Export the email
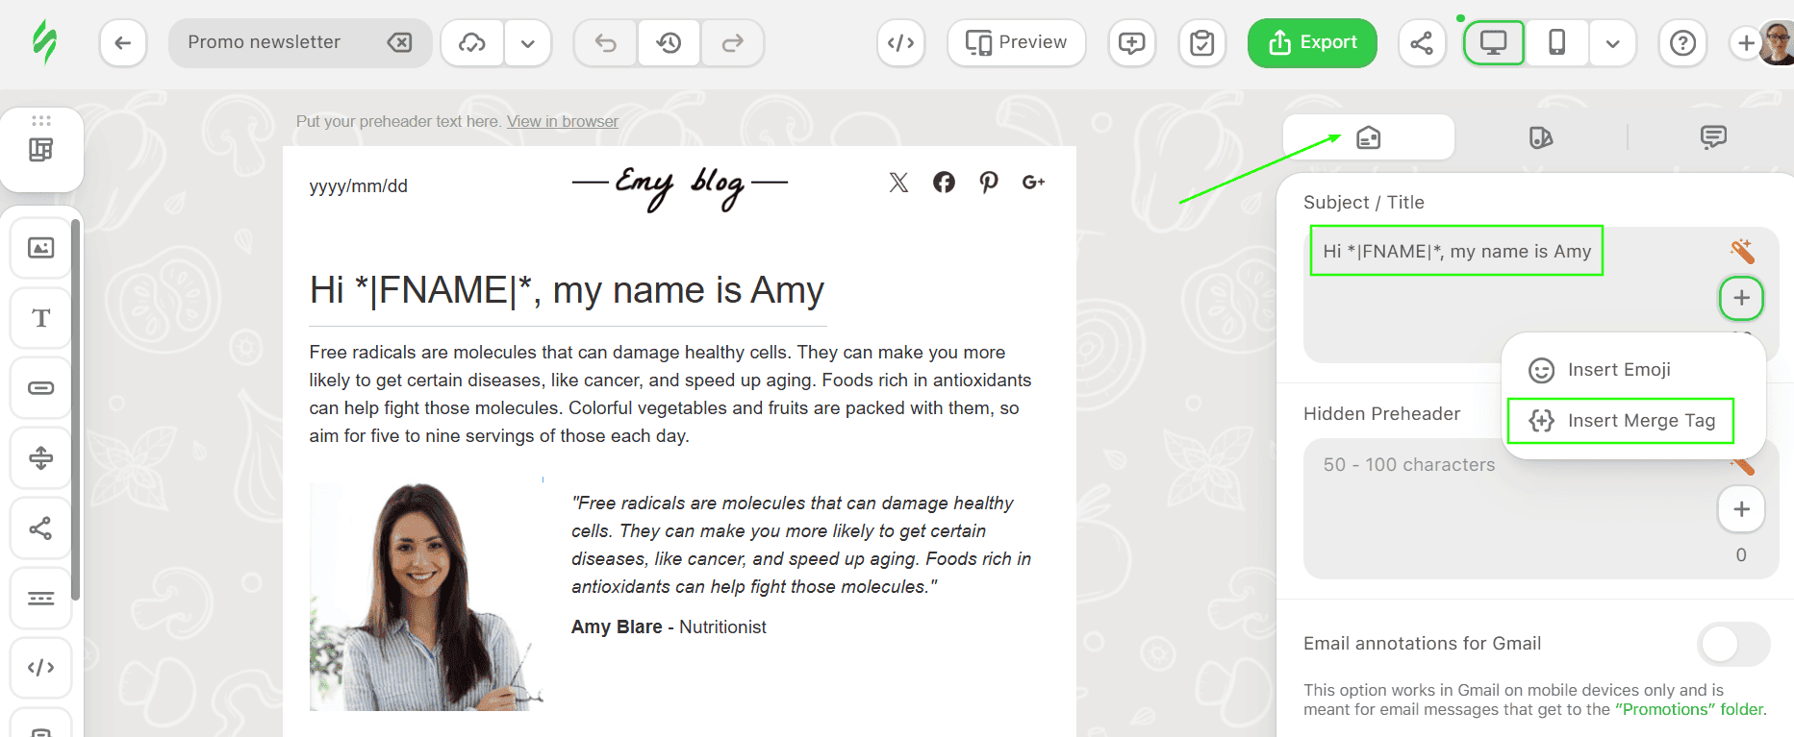 coord(1312,42)
